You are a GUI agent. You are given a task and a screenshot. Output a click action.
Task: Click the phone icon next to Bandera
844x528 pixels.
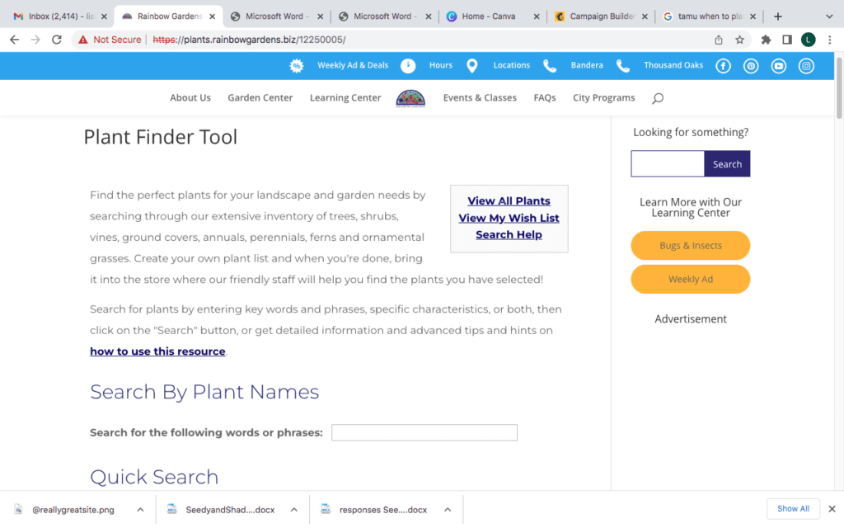coord(548,65)
